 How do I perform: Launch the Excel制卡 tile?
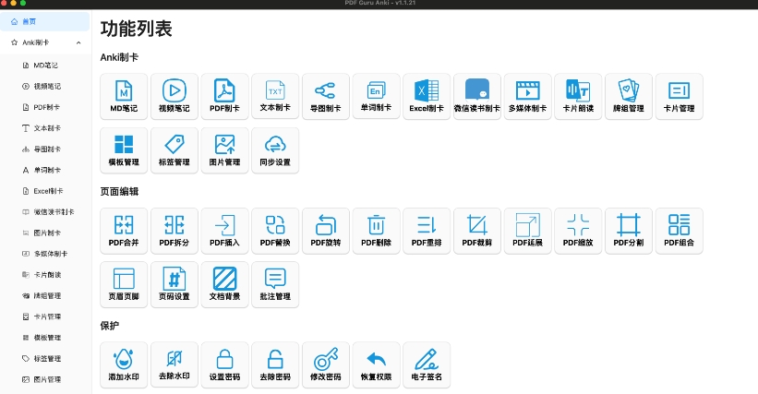point(427,96)
